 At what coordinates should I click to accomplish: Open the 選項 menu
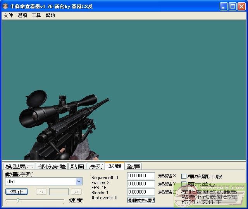[22, 15]
